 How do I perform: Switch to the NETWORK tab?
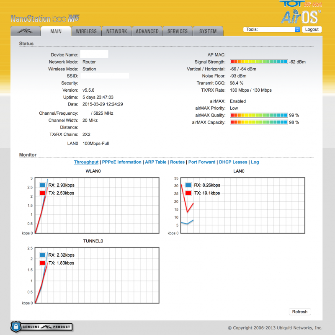click(116, 31)
